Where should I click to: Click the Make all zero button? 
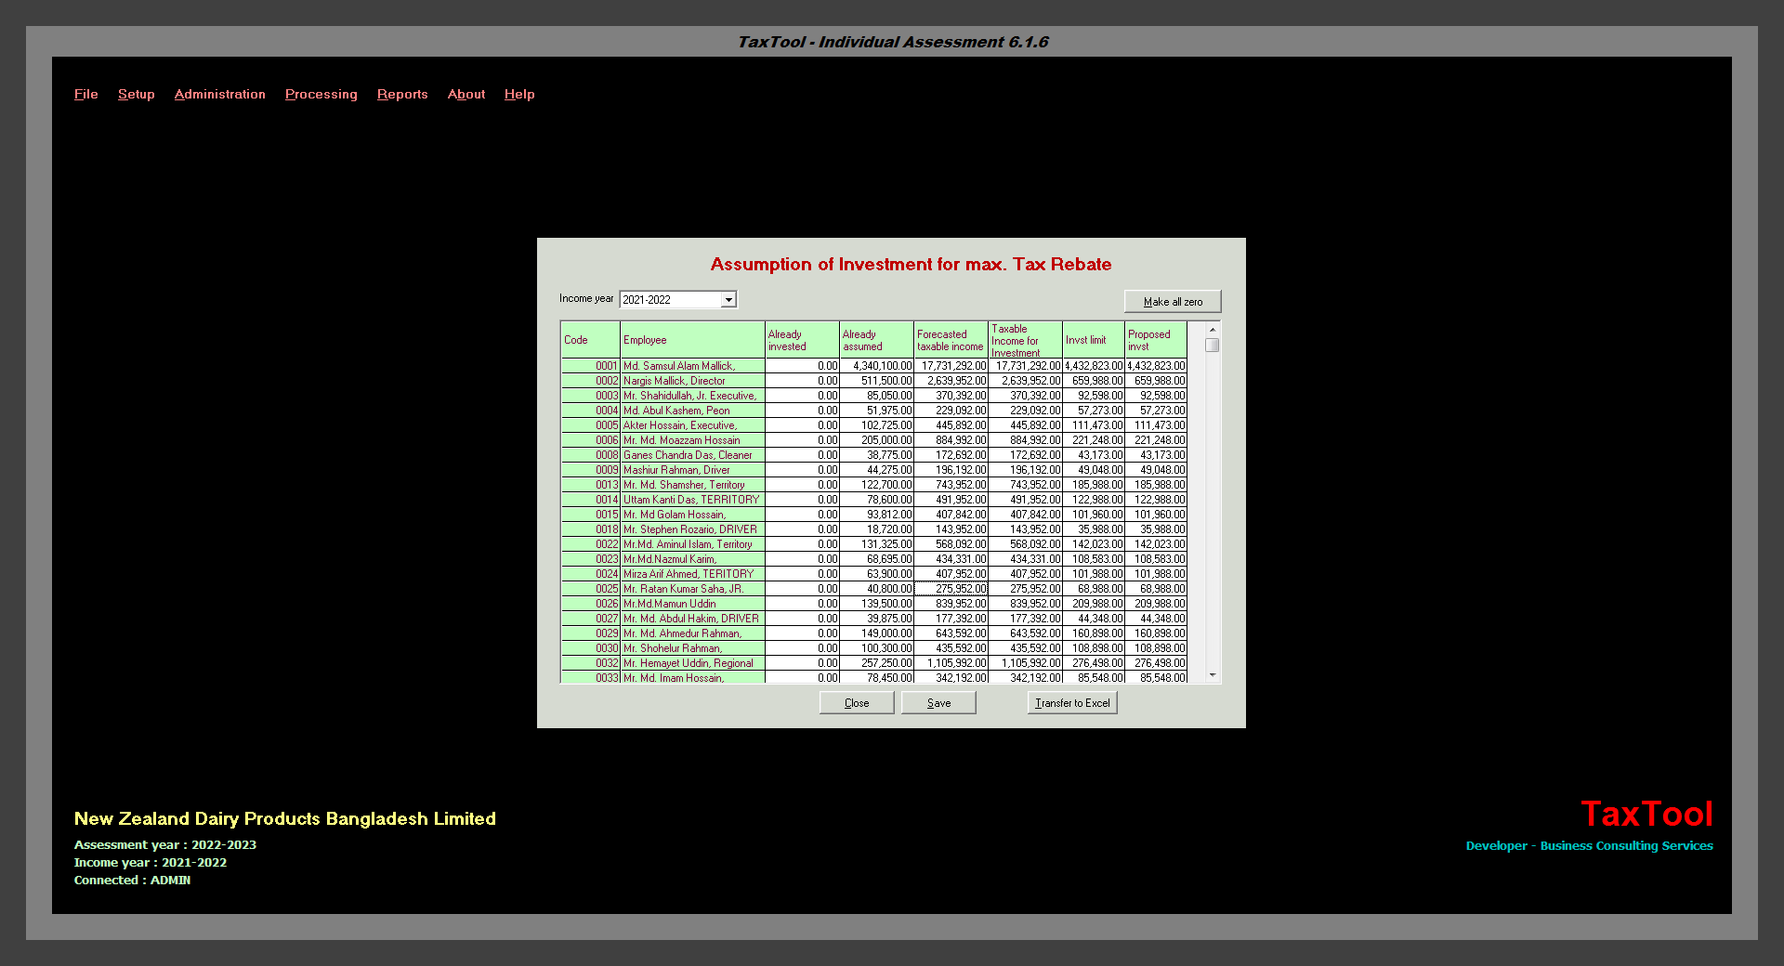point(1172,302)
